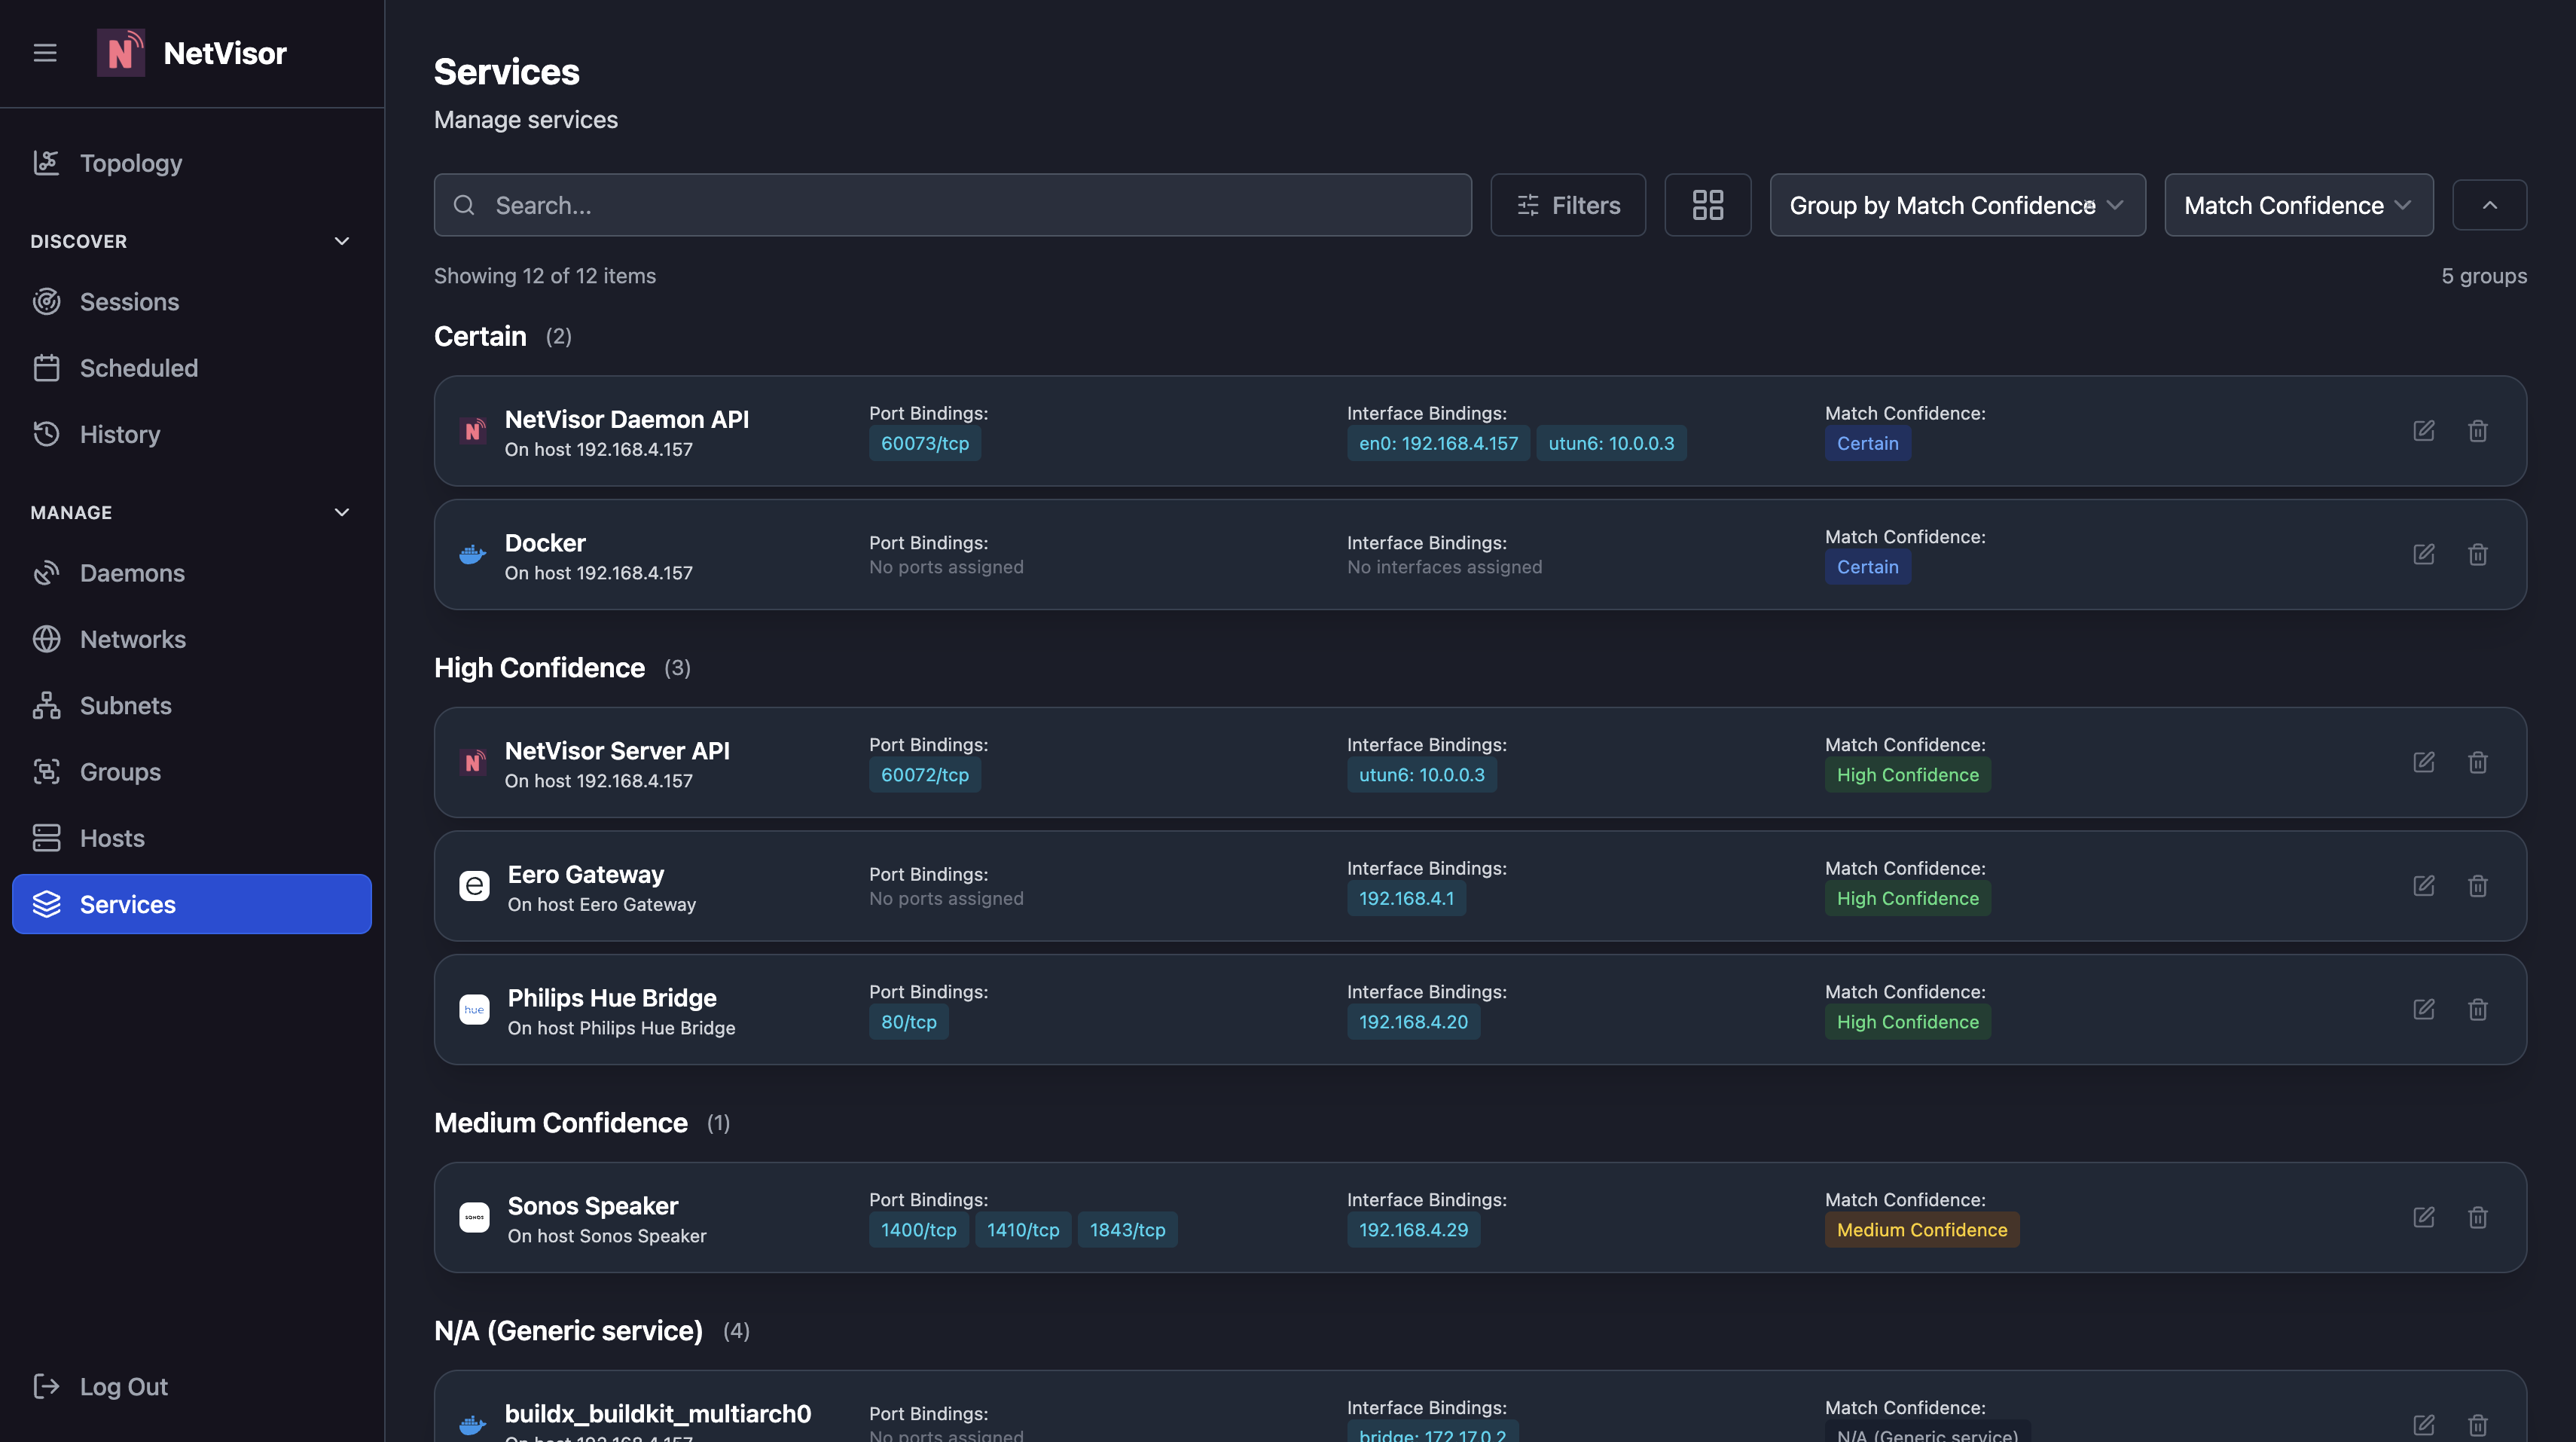Click the NetVisor logo icon
Viewport: 2576px width, 1442px height.
[x=121, y=53]
